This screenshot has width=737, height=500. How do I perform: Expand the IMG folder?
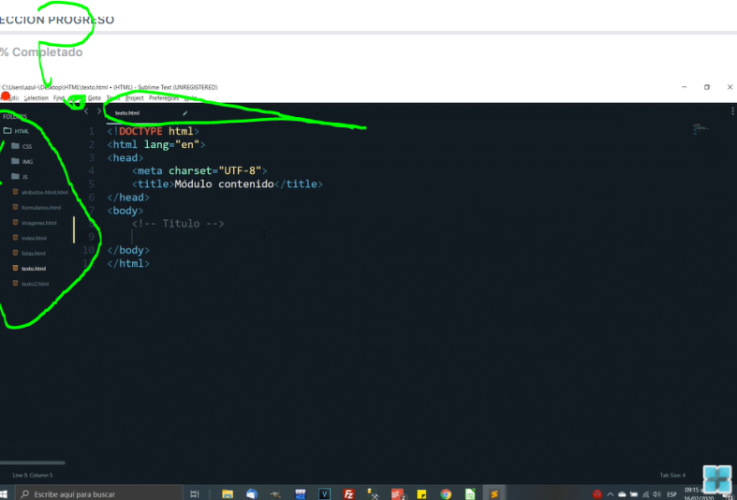point(26,161)
